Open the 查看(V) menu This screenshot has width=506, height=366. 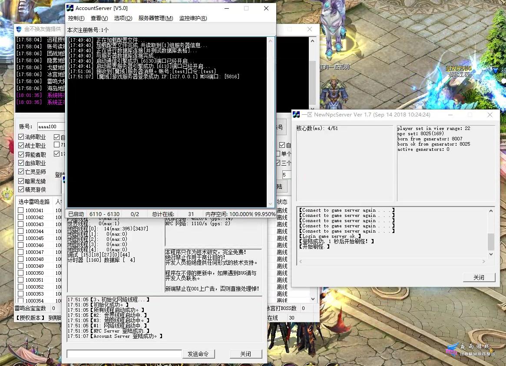pos(99,18)
